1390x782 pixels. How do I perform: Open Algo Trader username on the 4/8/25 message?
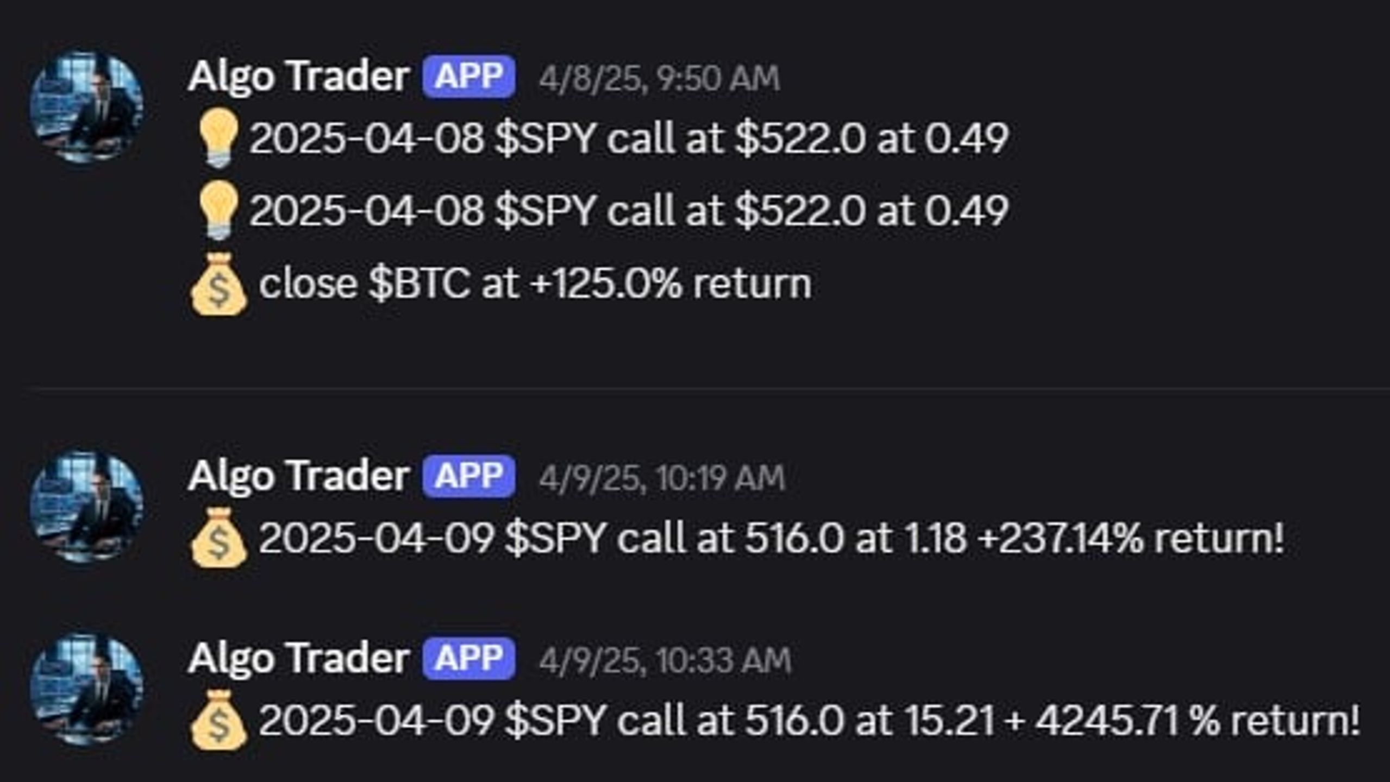tap(298, 77)
